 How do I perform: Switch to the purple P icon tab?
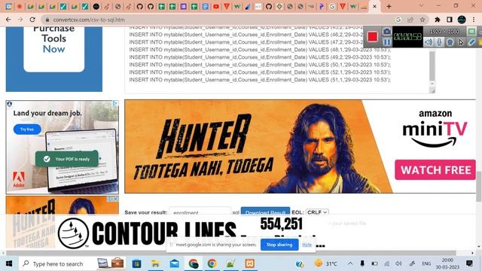[322, 6]
